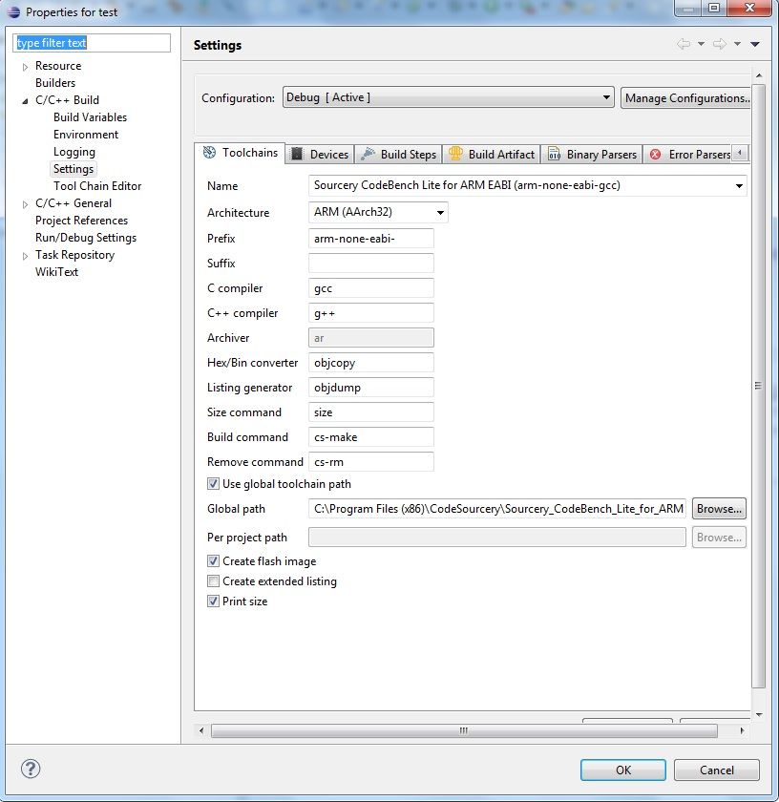
Task: Click the Global path text field
Action: coord(497,508)
